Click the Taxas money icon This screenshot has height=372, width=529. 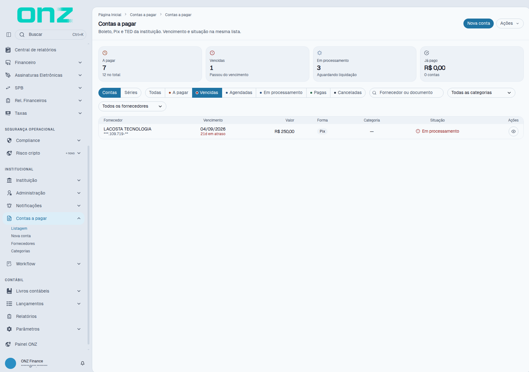click(x=8, y=113)
